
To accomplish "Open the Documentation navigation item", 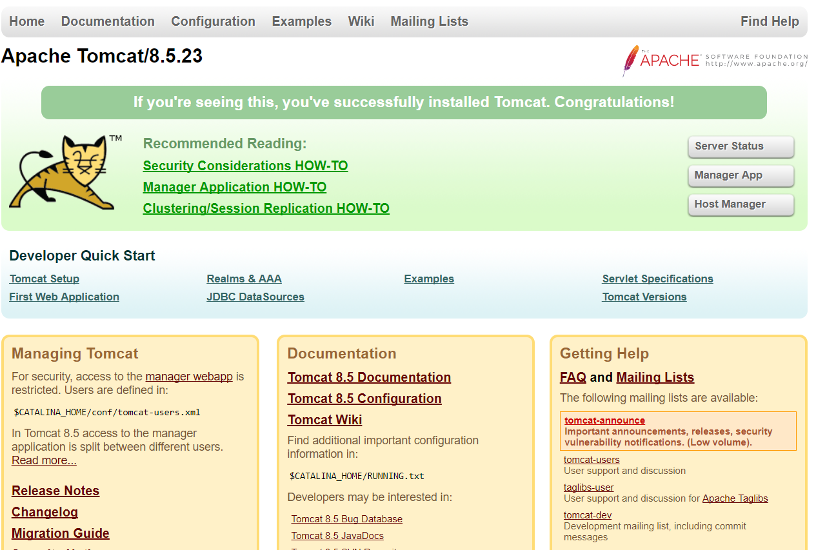I will [108, 21].
